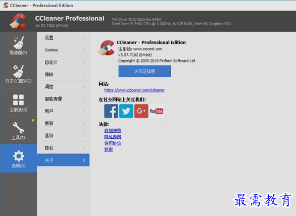Open the Twitter social icon
This screenshot has height=216, width=296.
[126, 111]
